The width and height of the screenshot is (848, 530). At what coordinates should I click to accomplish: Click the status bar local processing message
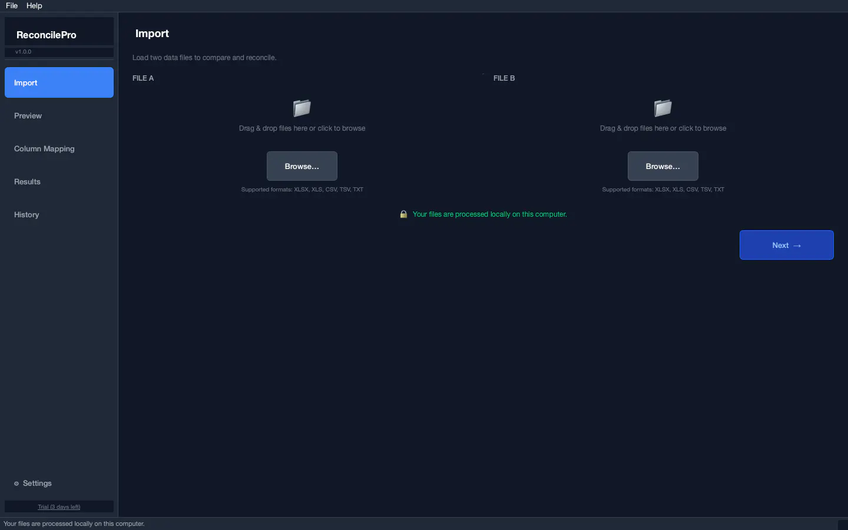(x=74, y=524)
